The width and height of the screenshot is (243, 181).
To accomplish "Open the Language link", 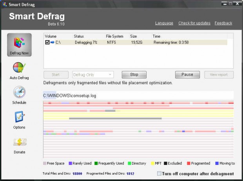I will coord(164,23).
